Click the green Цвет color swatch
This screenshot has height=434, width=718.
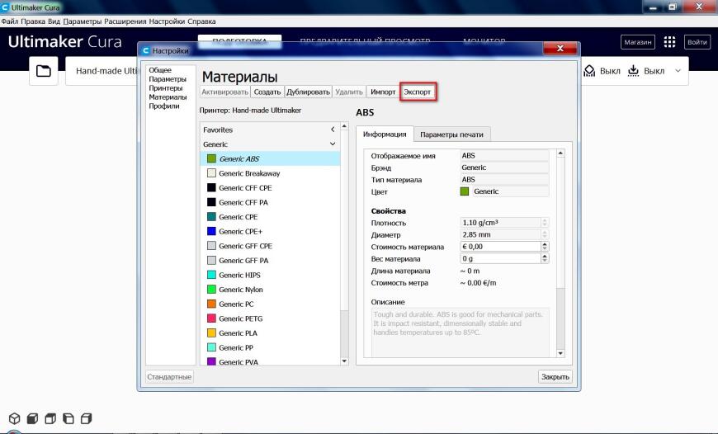tap(465, 191)
